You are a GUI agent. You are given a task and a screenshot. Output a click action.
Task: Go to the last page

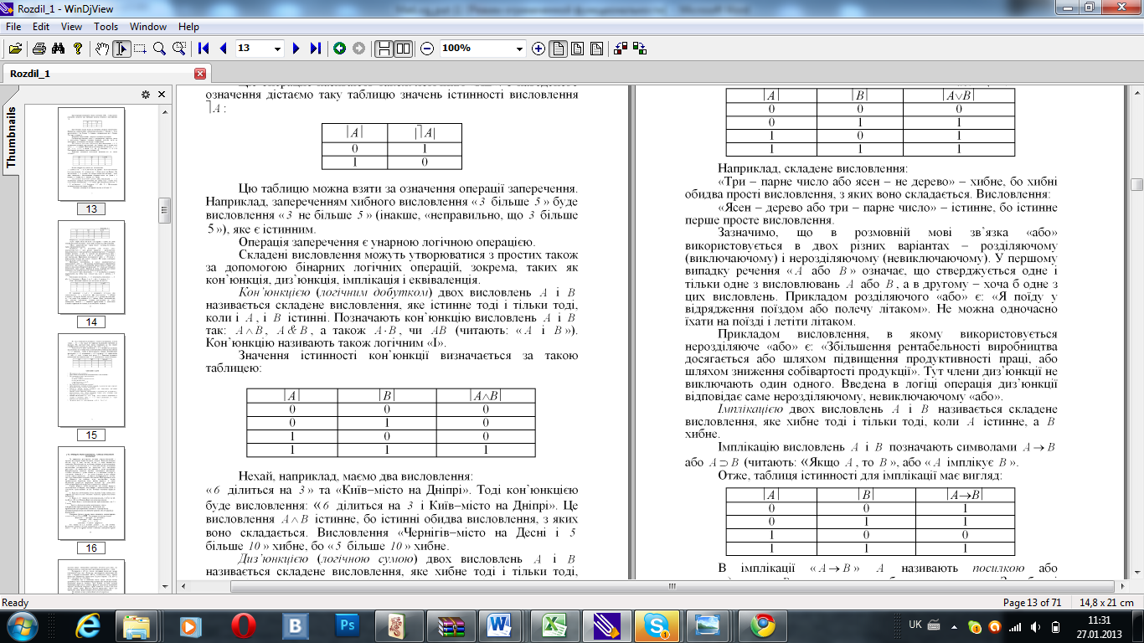pos(315,49)
